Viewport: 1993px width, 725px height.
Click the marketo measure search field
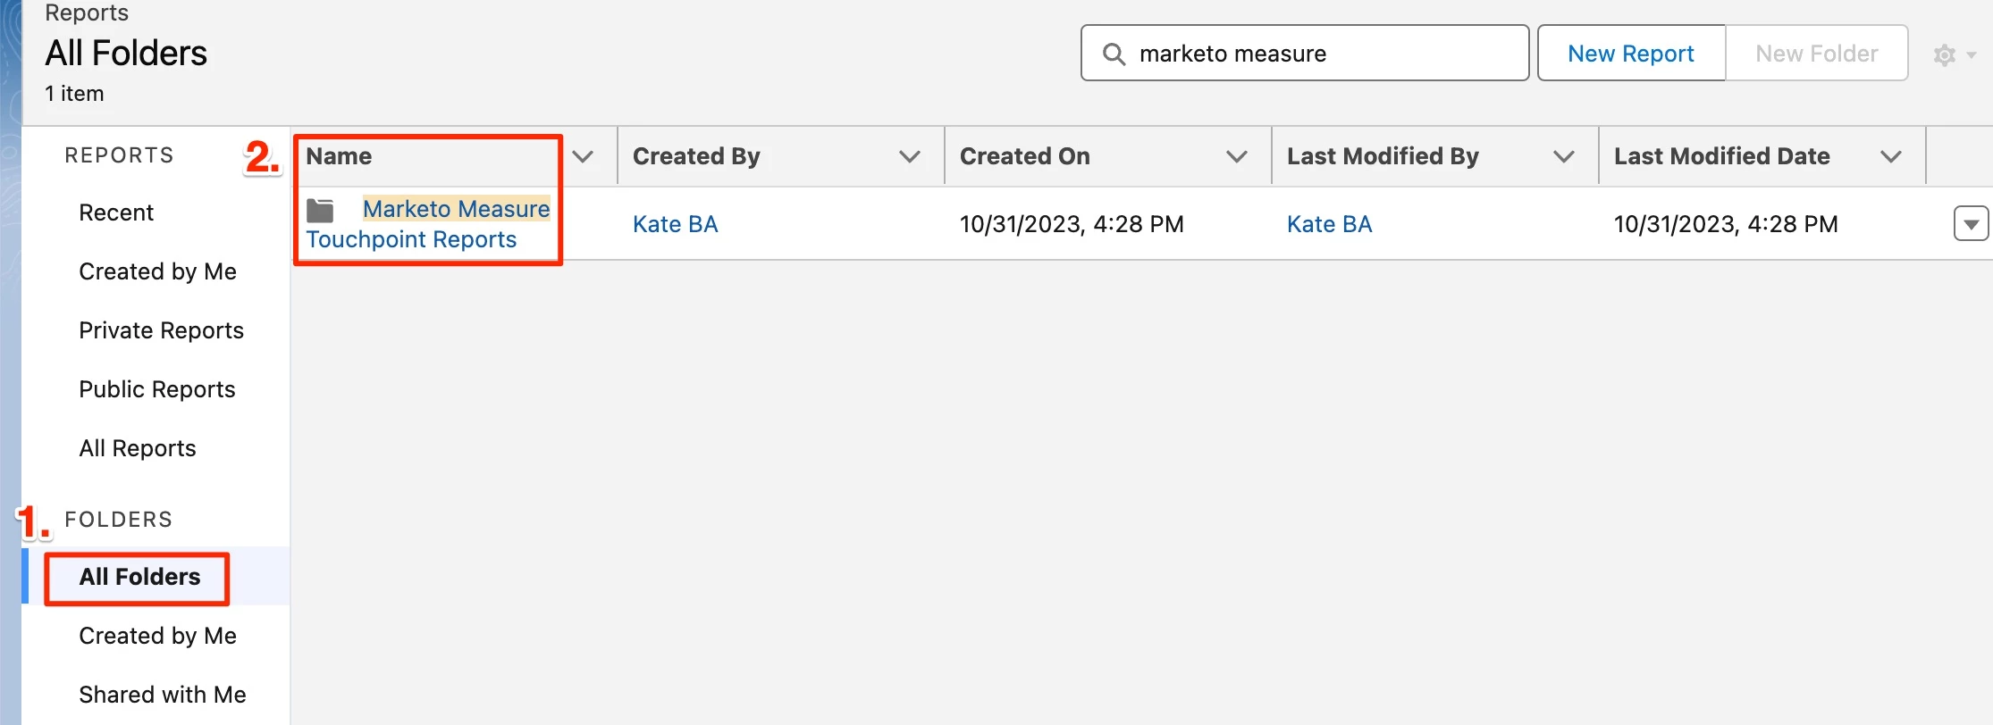pyautogui.click(x=1323, y=54)
